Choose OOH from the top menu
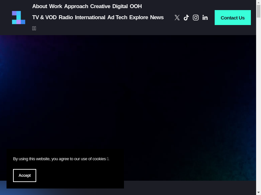 click(136, 6)
